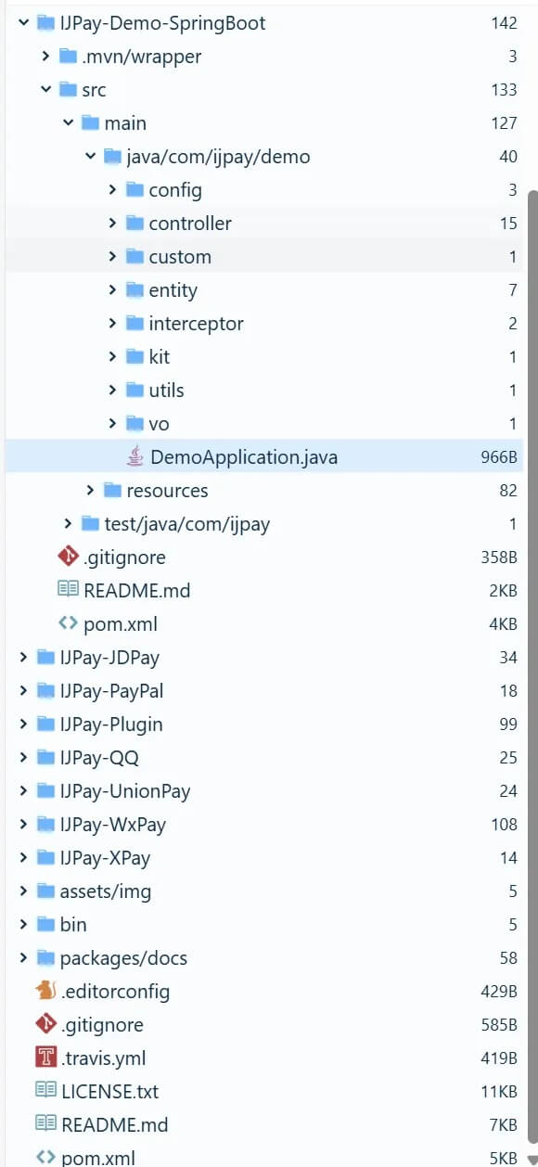Click the Java icon beside DemoApplication.java
This screenshot has height=1167, width=538.
coord(135,456)
